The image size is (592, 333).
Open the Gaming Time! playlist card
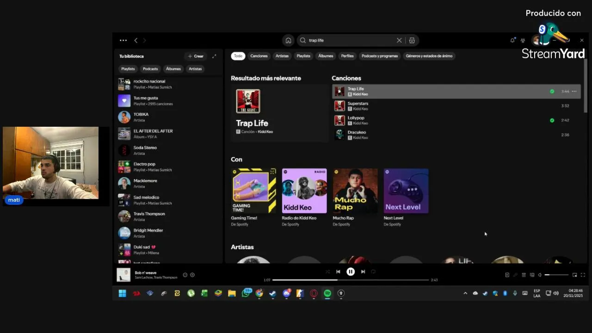(254, 197)
